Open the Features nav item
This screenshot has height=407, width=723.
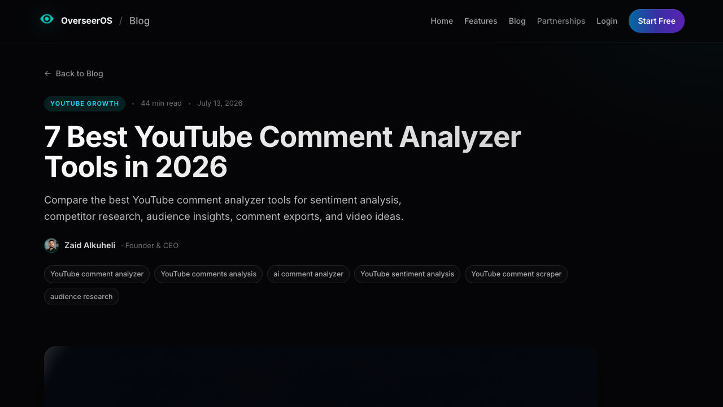481,21
